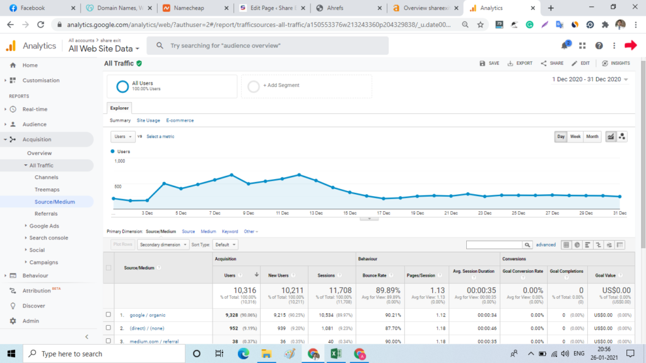Open the Other primary dimension dropdown
The height and width of the screenshot is (363, 646).
click(x=250, y=232)
